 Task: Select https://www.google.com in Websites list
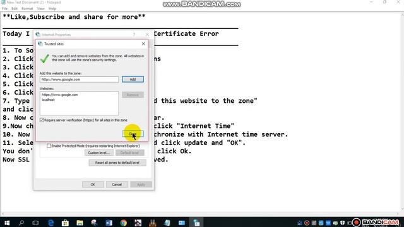pyautogui.click(x=60, y=95)
